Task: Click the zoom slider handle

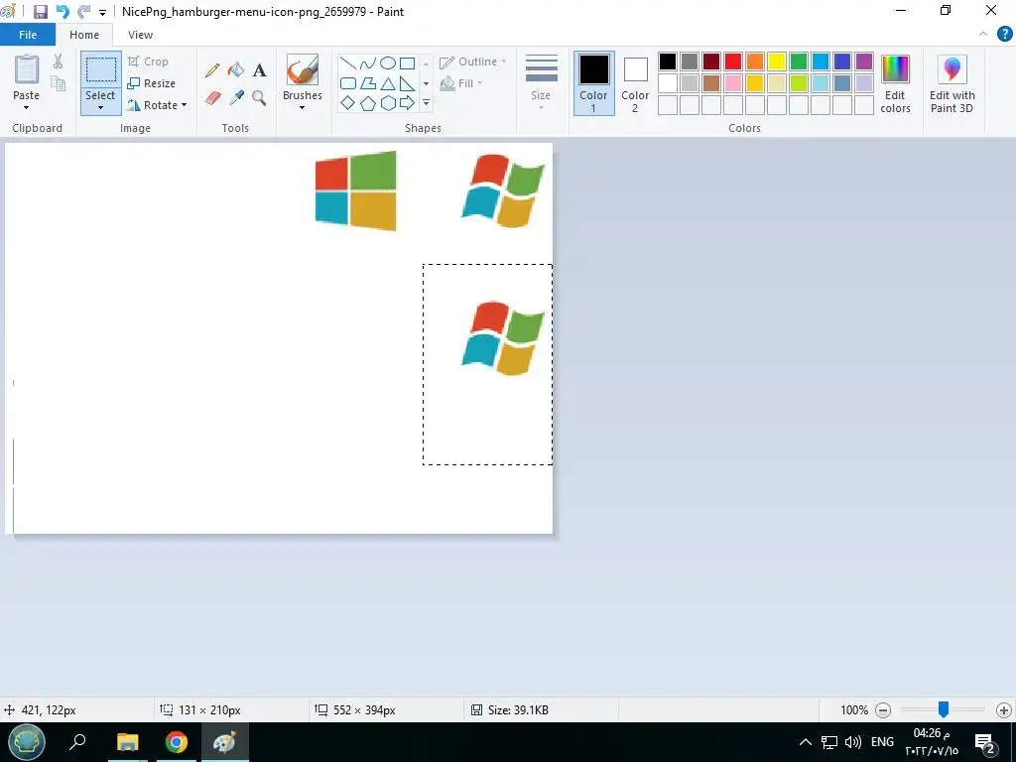Action: click(944, 709)
